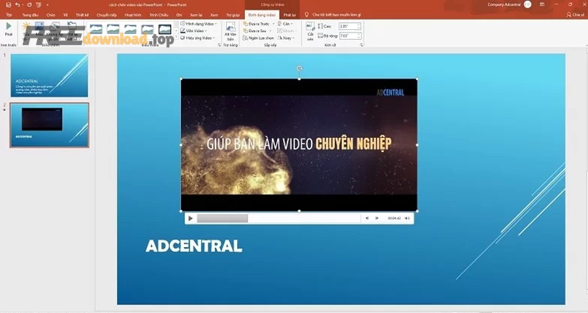Click the Đưa ra Sau button
Viewport: 588px width, 313px height.
coord(255,31)
